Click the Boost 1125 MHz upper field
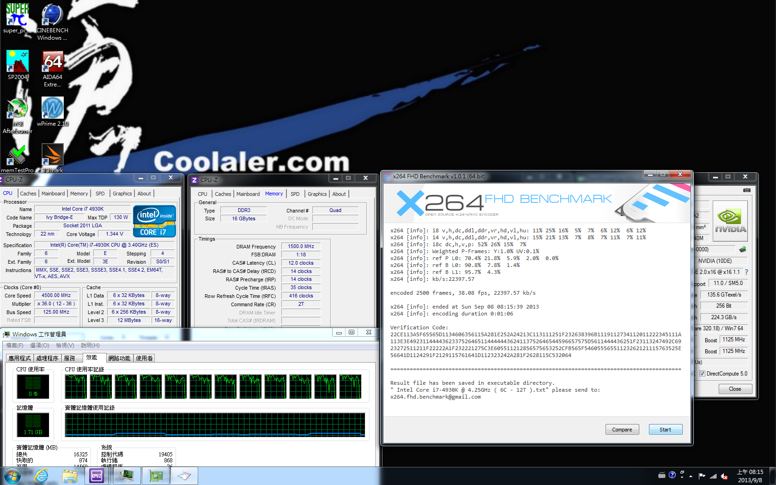Image resolution: width=776 pixels, height=485 pixels. (x=734, y=339)
